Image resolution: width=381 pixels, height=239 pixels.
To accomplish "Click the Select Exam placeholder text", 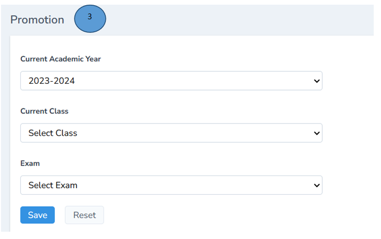I will click(x=53, y=185).
